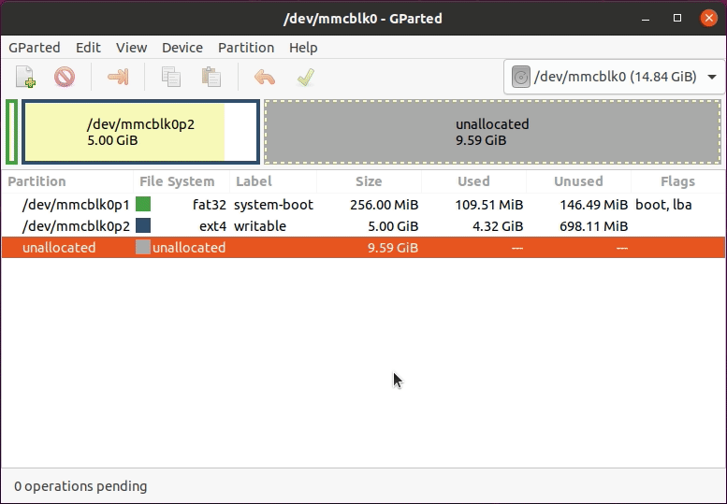Click the New partition toolbar icon
Image resolution: width=727 pixels, height=504 pixels.
click(25, 77)
